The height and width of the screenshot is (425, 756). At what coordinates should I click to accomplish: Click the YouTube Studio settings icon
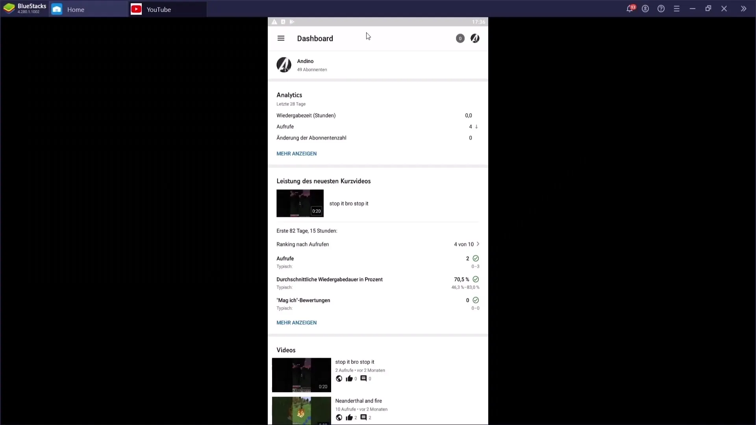click(474, 39)
